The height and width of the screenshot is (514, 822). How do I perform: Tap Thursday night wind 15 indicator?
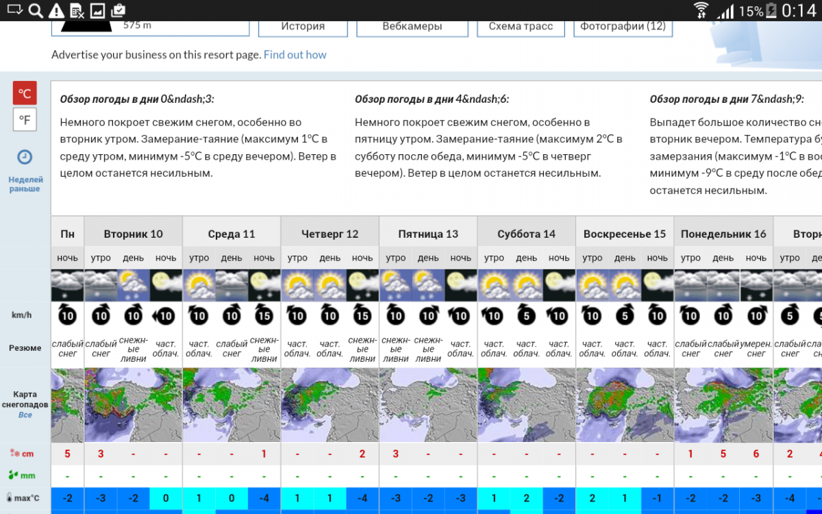(x=362, y=315)
